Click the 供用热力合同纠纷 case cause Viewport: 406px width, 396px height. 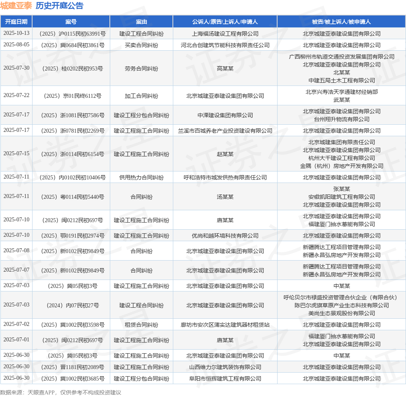(x=142, y=177)
